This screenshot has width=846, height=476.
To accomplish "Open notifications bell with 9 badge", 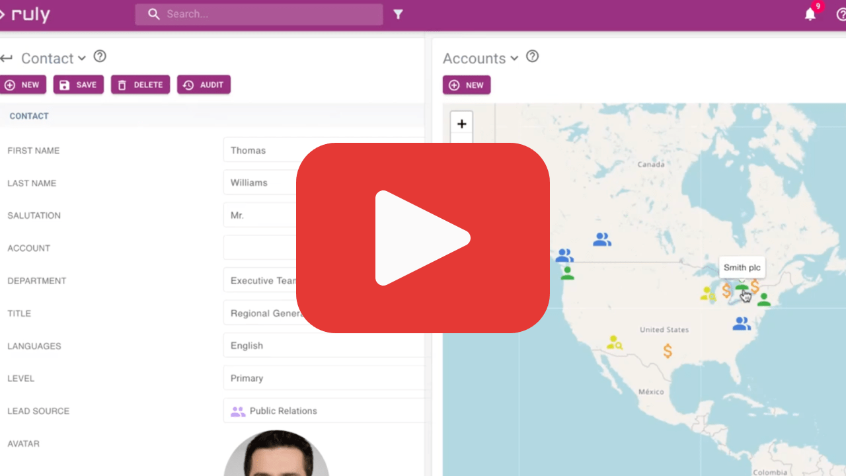I will [810, 14].
